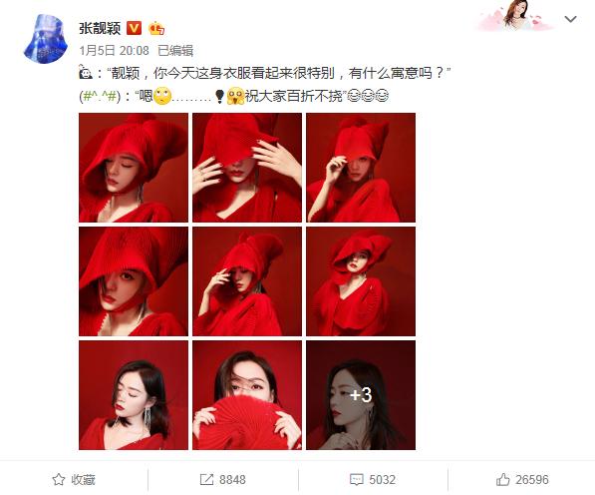Viewport: 595px width, 495px height.
Task: Open first photo in the top row
Action: click(134, 168)
